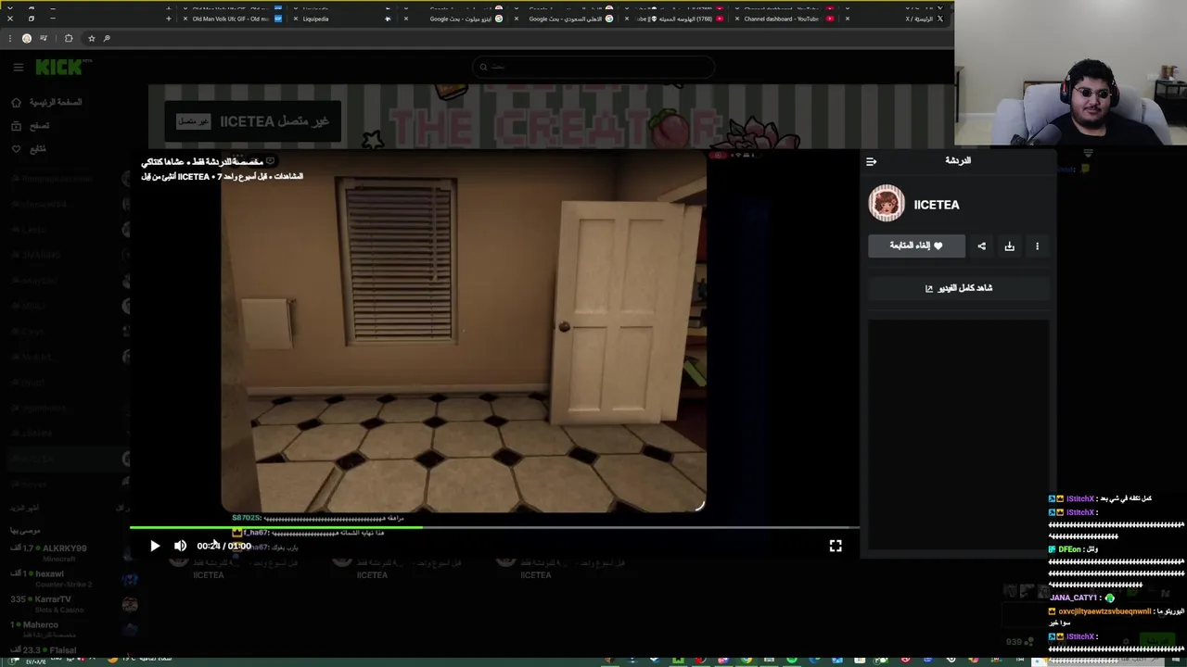1187x667 pixels.
Task: Open the sidebar home page item
Action: pos(46,102)
